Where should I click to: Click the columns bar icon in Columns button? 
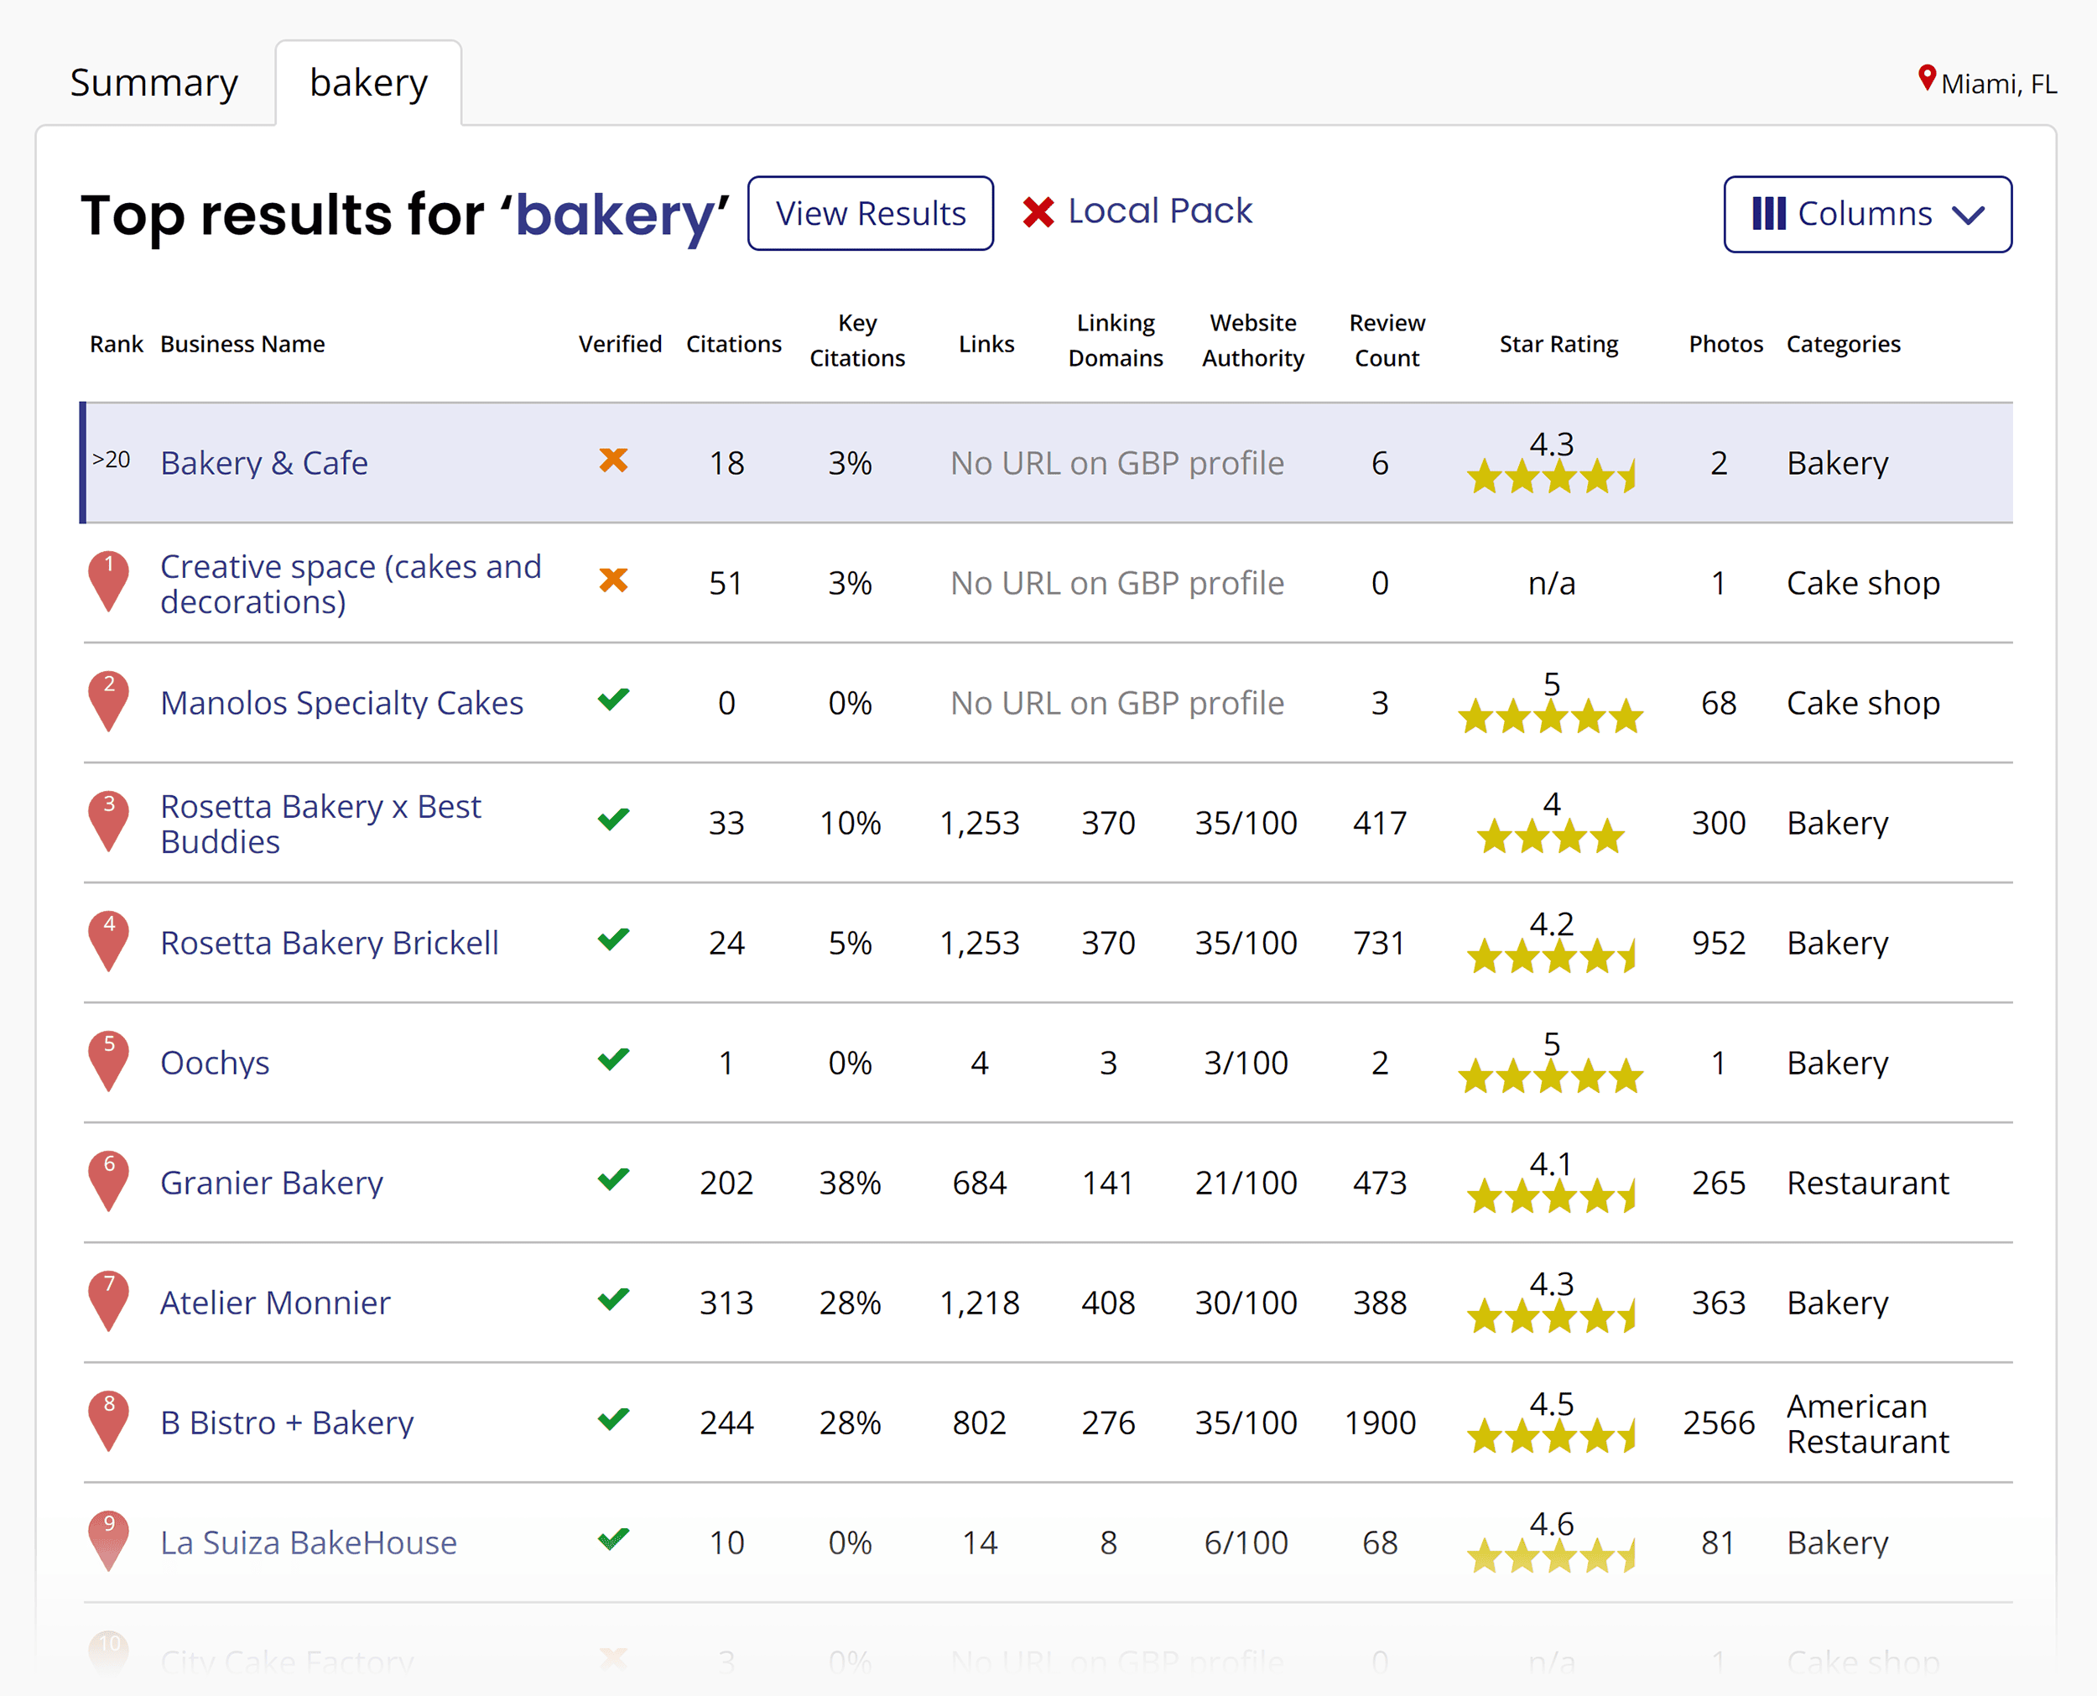coord(1771,214)
